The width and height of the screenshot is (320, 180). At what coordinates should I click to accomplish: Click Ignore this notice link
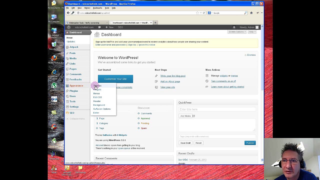click(x=147, y=45)
